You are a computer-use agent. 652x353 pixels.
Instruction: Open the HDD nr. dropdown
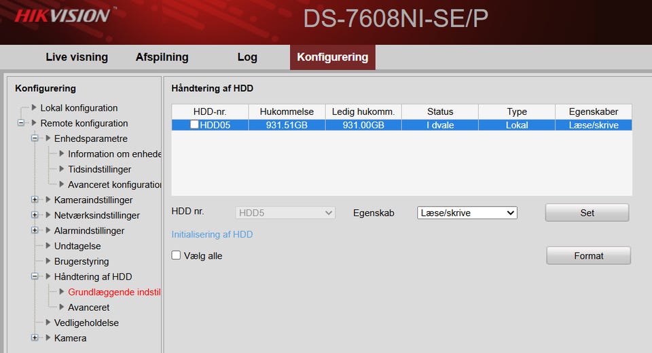(285, 213)
